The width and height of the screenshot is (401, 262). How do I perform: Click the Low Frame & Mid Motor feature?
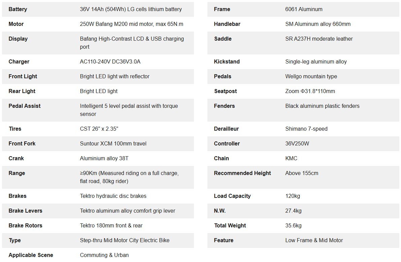[314, 241]
